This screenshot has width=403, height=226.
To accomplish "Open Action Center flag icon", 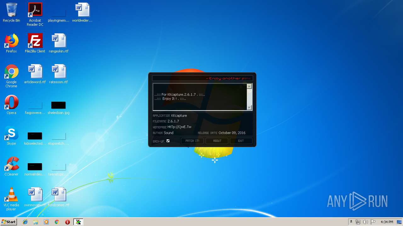I will [x=373, y=222].
